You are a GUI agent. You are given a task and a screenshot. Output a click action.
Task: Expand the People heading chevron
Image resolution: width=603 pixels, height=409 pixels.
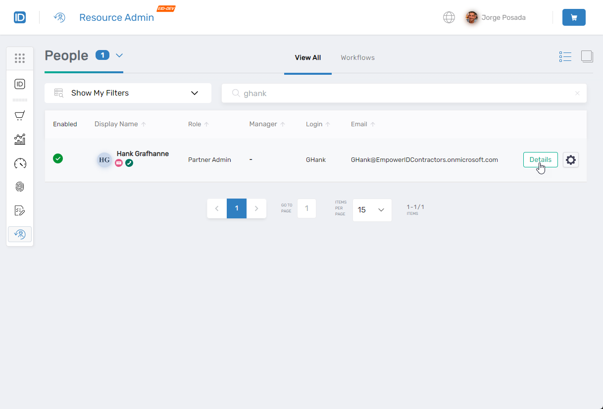click(x=119, y=55)
